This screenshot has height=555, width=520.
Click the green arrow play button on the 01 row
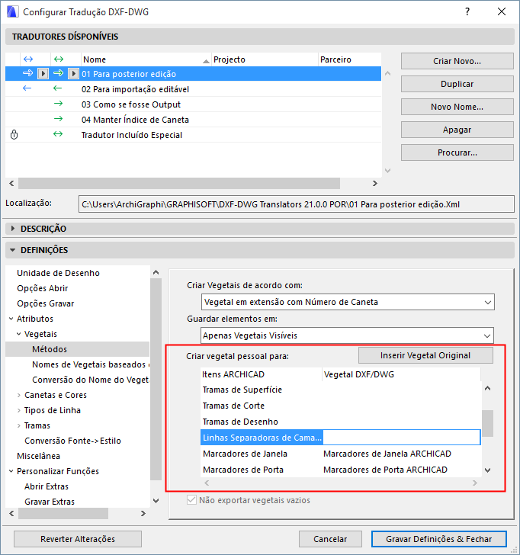click(73, 74)
